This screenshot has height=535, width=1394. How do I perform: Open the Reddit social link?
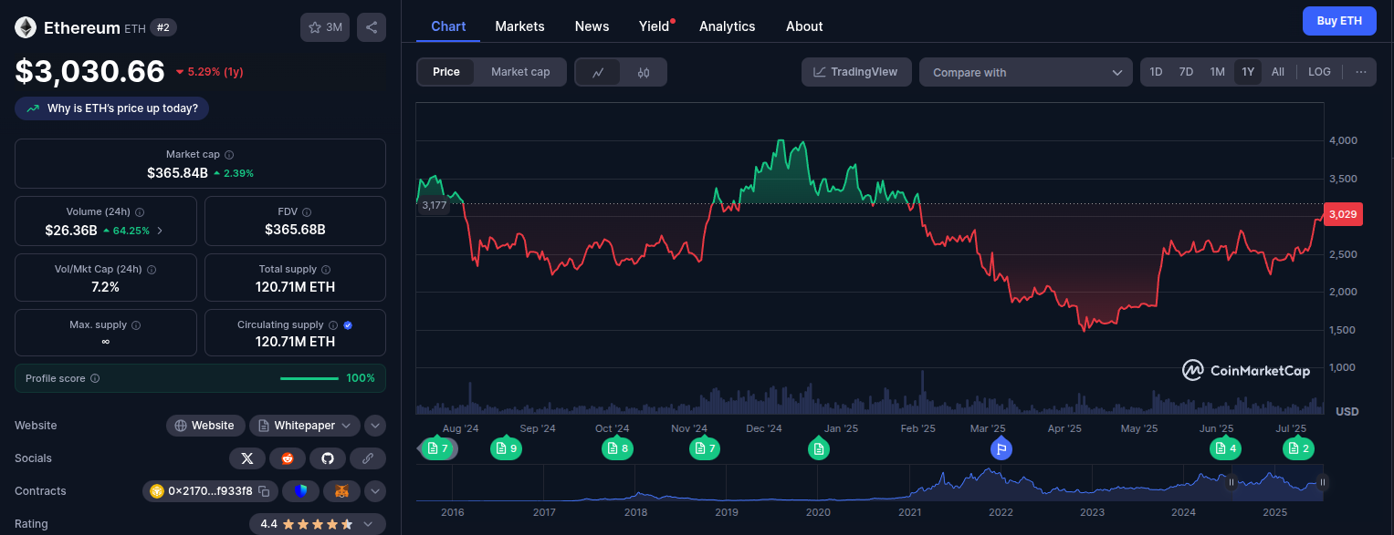[x=288, y=458]
